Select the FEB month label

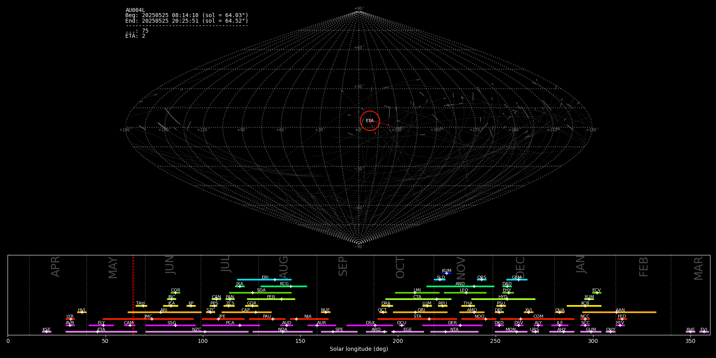click(644, 267)
